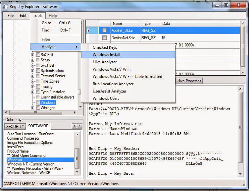This screenshot has width=249, height=191.
Task: Expand the Winlogon tree node
Action: 32,108
